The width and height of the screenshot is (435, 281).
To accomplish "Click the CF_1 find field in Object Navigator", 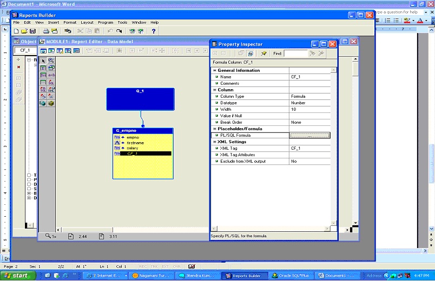I will click(25, 50).
